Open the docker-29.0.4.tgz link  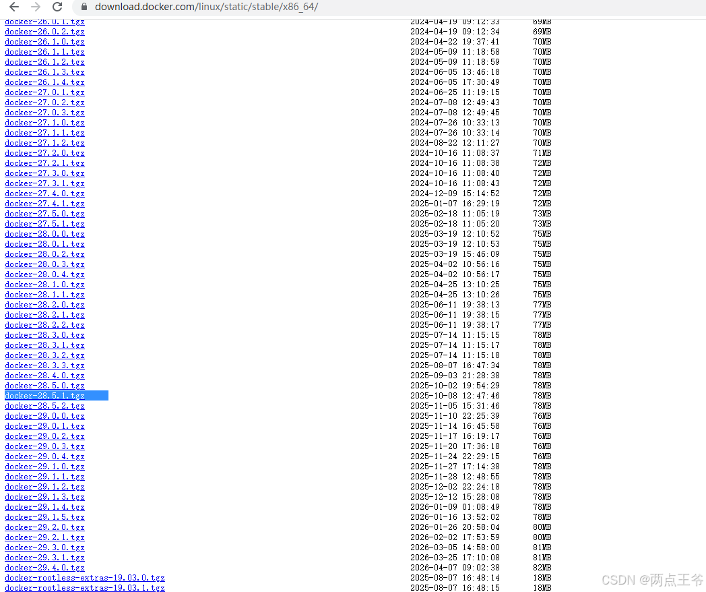[x=44, y=456]
